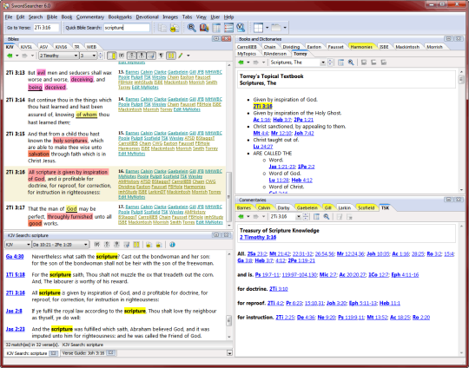Click the red list rows icon in main toolbar

(228, 28)
